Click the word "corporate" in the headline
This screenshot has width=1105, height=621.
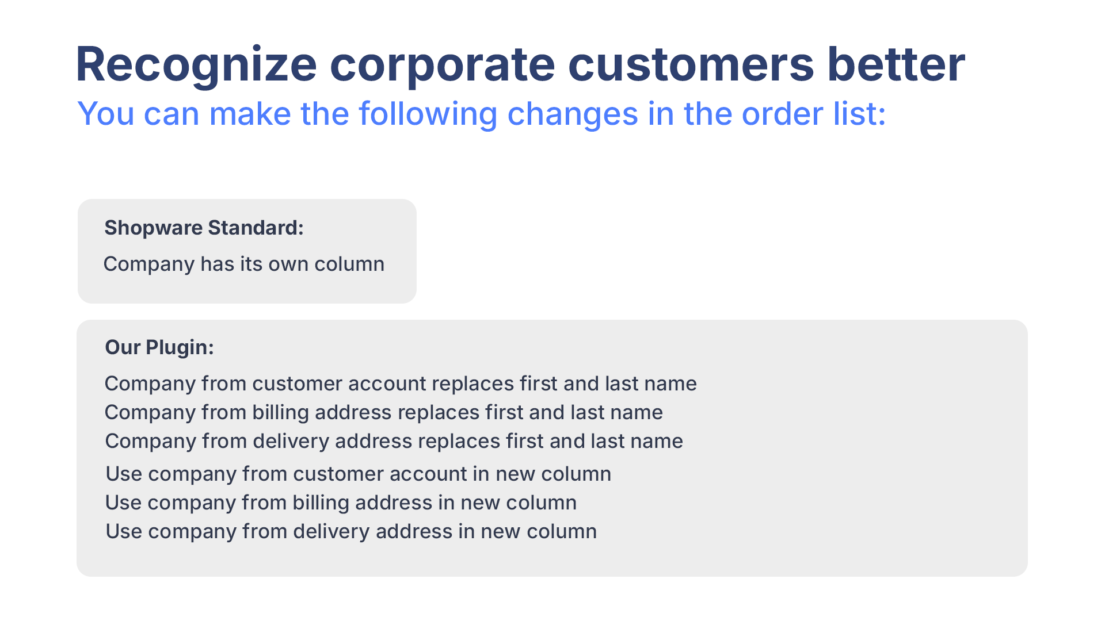[x=442, y=64]
